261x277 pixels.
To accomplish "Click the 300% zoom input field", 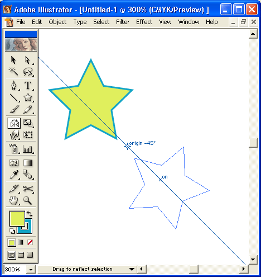I will coord(16,270).
